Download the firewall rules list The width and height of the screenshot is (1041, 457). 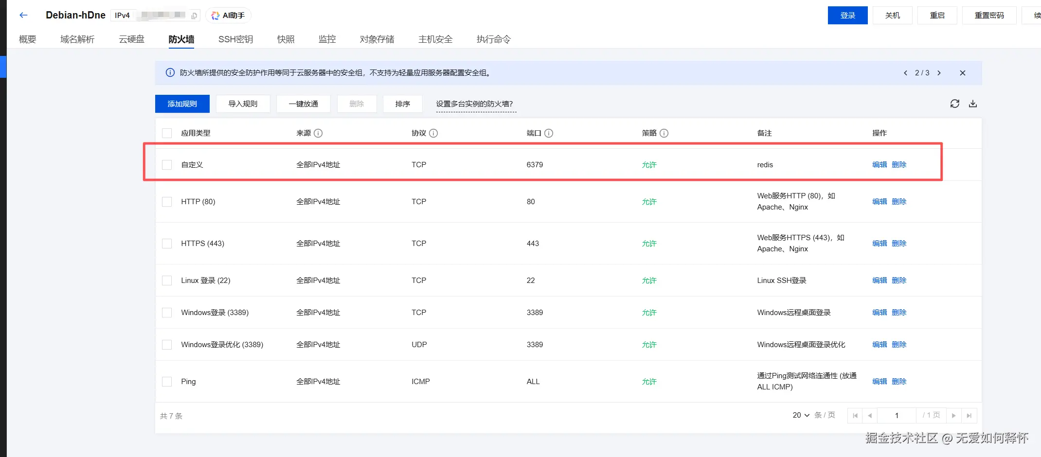972,104
